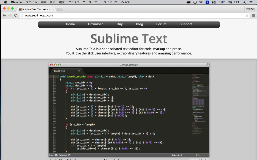Reload the Sublime Text page
Screen dimensions: 257x160
pos(16,15)
